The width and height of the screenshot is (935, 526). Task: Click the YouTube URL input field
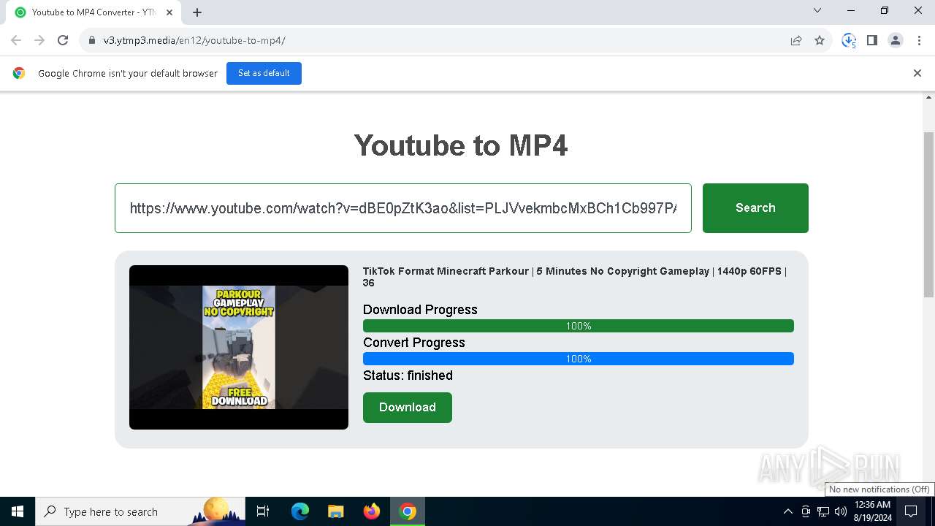403,208
